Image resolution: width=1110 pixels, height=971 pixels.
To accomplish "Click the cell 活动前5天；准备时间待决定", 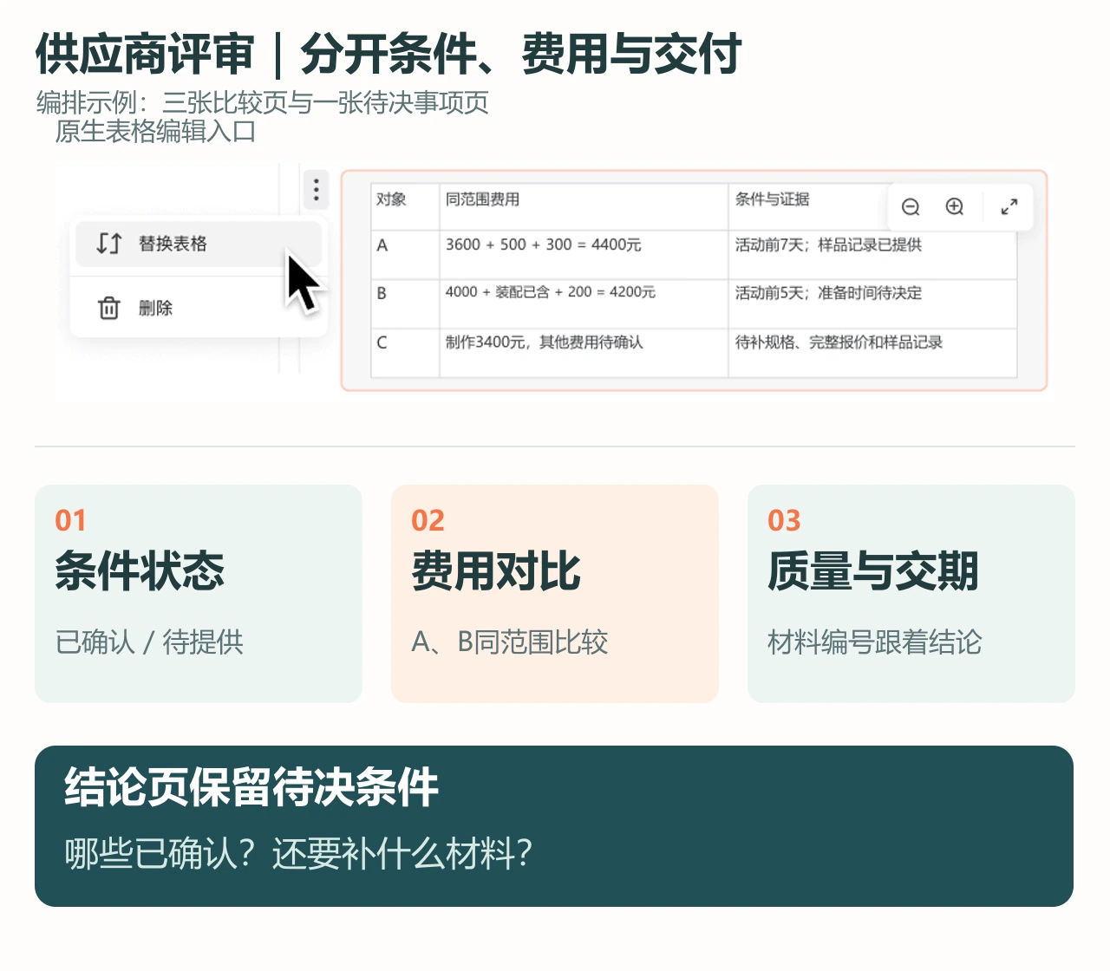I will (x=872, y=303).
